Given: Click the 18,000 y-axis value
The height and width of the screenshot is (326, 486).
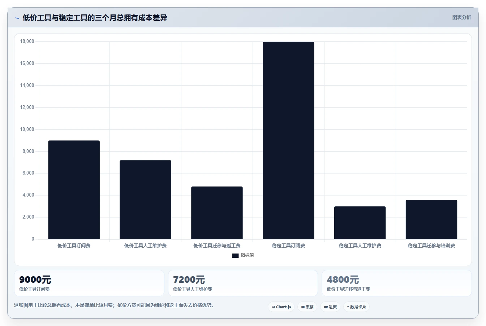Looking at the screenshot, I should [27, 41].
